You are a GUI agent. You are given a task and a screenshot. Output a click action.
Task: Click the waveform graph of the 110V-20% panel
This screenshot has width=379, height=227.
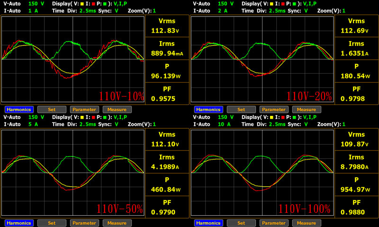coord(262,59)
